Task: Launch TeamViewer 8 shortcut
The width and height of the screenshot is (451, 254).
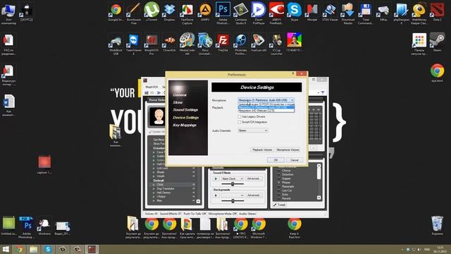Action: pos(134,44)
